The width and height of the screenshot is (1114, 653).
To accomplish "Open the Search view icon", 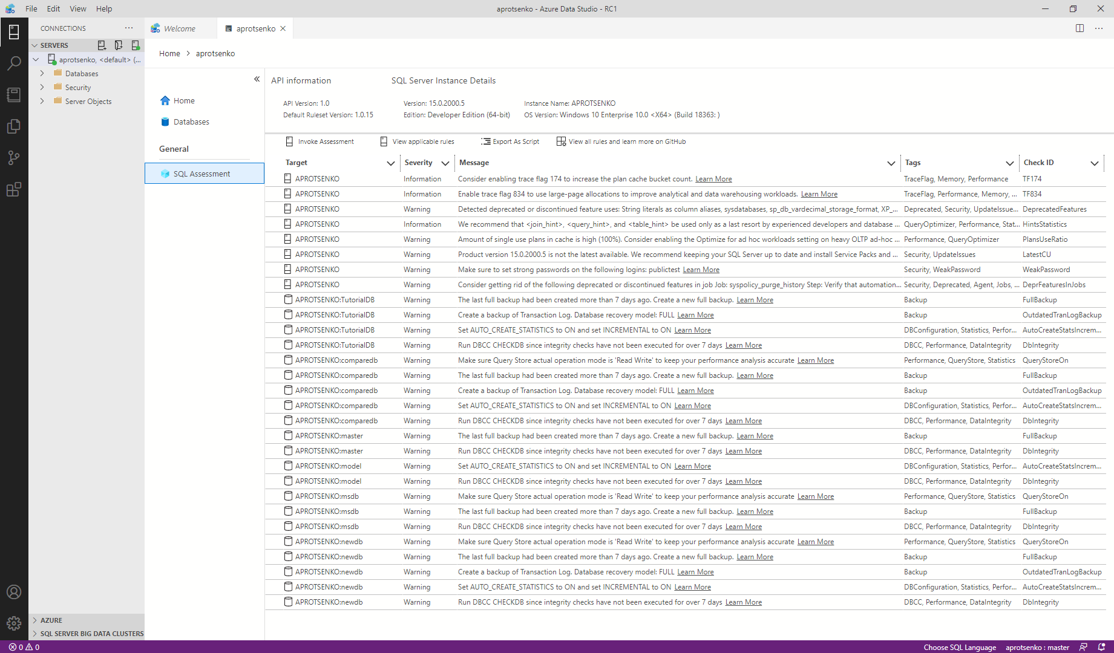I will point(14,63).
